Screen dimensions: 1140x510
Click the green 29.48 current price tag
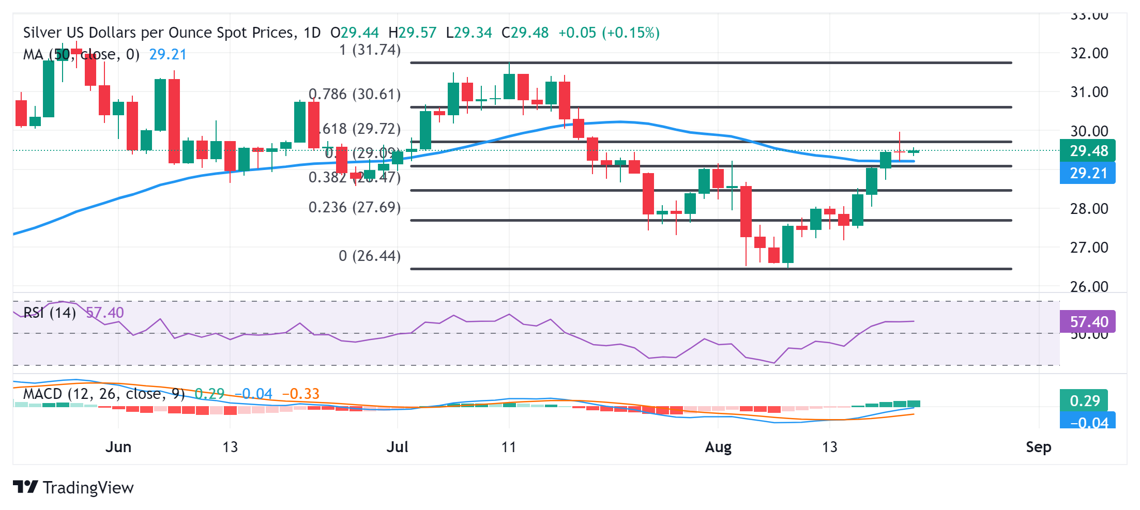pos(1088,151)
